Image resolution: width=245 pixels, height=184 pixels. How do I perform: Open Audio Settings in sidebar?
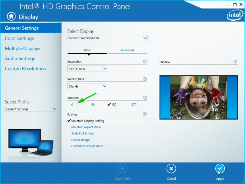tap(20, 59)
